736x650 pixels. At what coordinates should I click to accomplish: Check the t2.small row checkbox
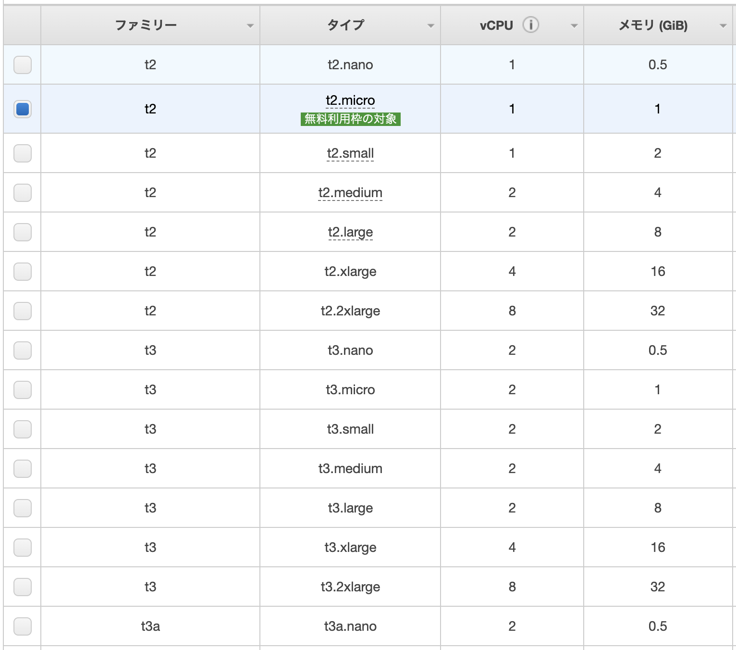point(23,153)
